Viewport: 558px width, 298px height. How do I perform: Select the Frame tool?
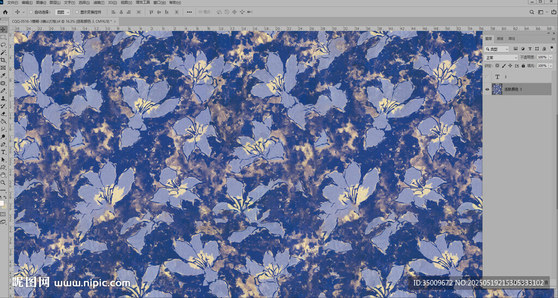tap(3, 68)
